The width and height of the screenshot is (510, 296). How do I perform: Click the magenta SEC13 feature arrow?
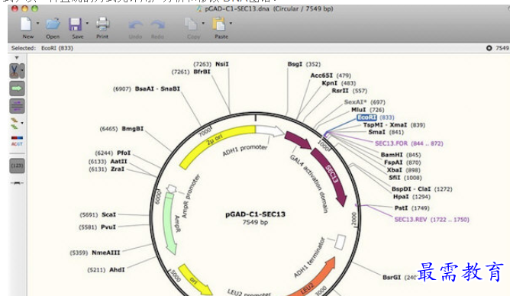coord(331,175)
